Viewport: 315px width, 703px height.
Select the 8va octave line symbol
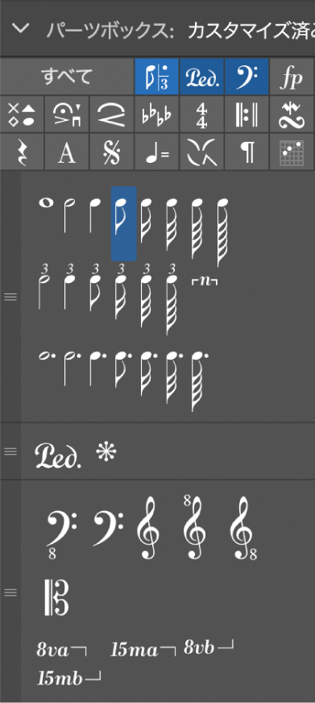62,650
